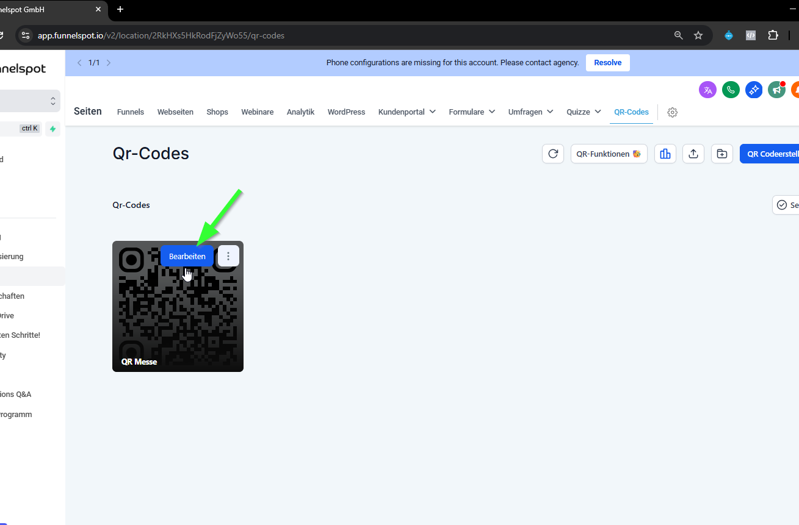Image resolution: width=799 pixels, height=525 pixels.
Task: Open the sidebar item ending in 'sierung'
Action: pyautogui.click(x=12, y=257)
